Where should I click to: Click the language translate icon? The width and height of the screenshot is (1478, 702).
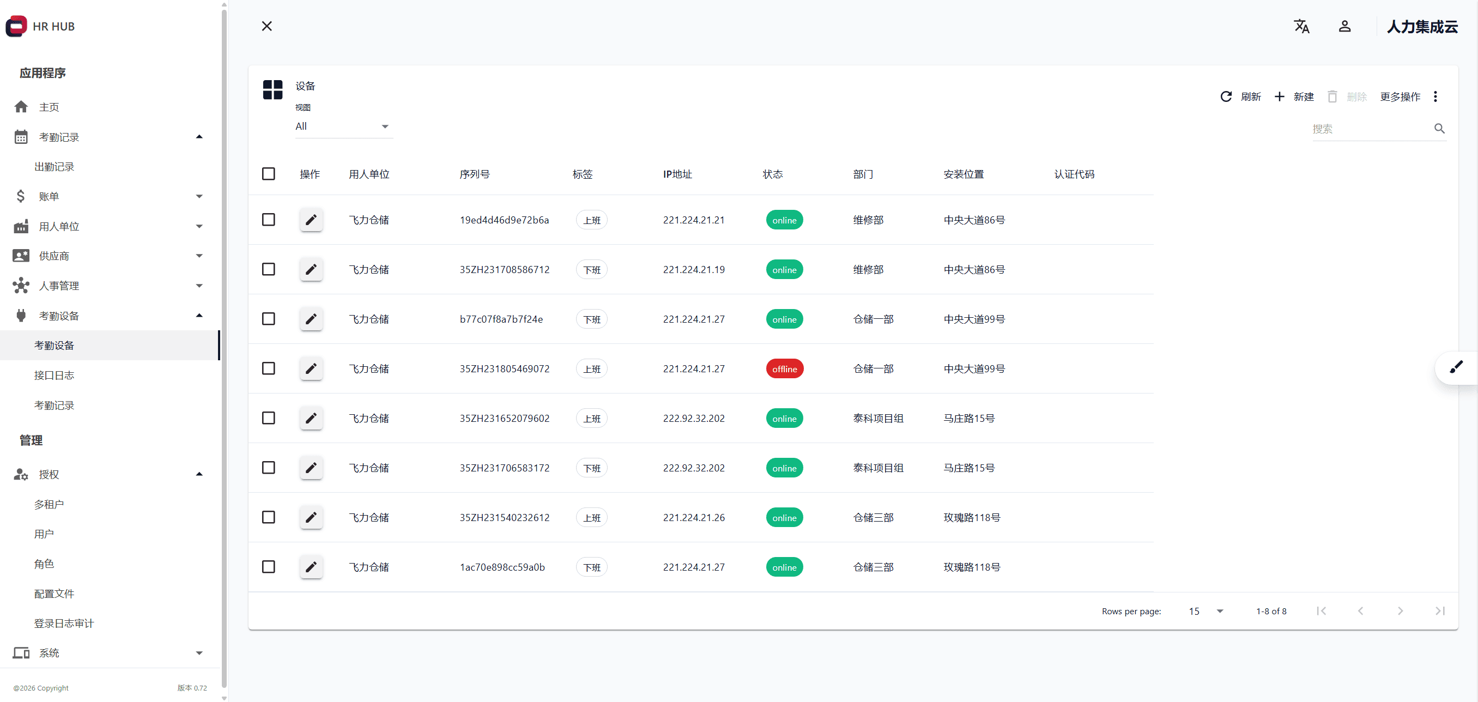1301,26
